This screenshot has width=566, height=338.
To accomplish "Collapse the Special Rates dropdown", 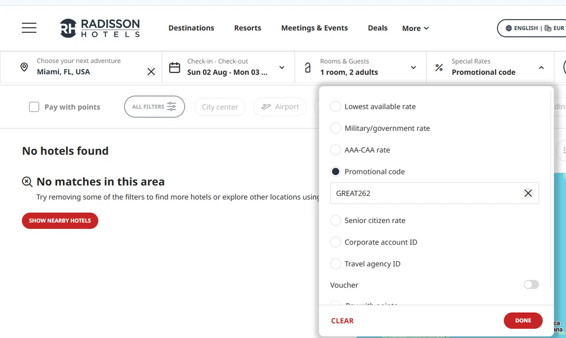I will click(x=541, y=68).
